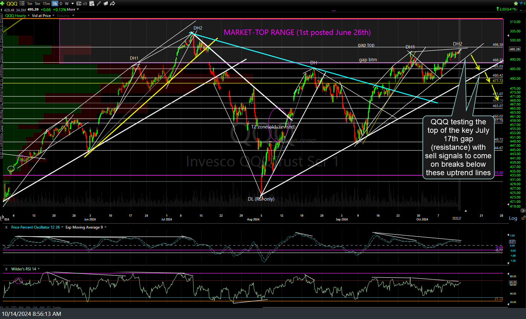Click the share chart arrow icon

pyautogui.click(x=113, y=3)
